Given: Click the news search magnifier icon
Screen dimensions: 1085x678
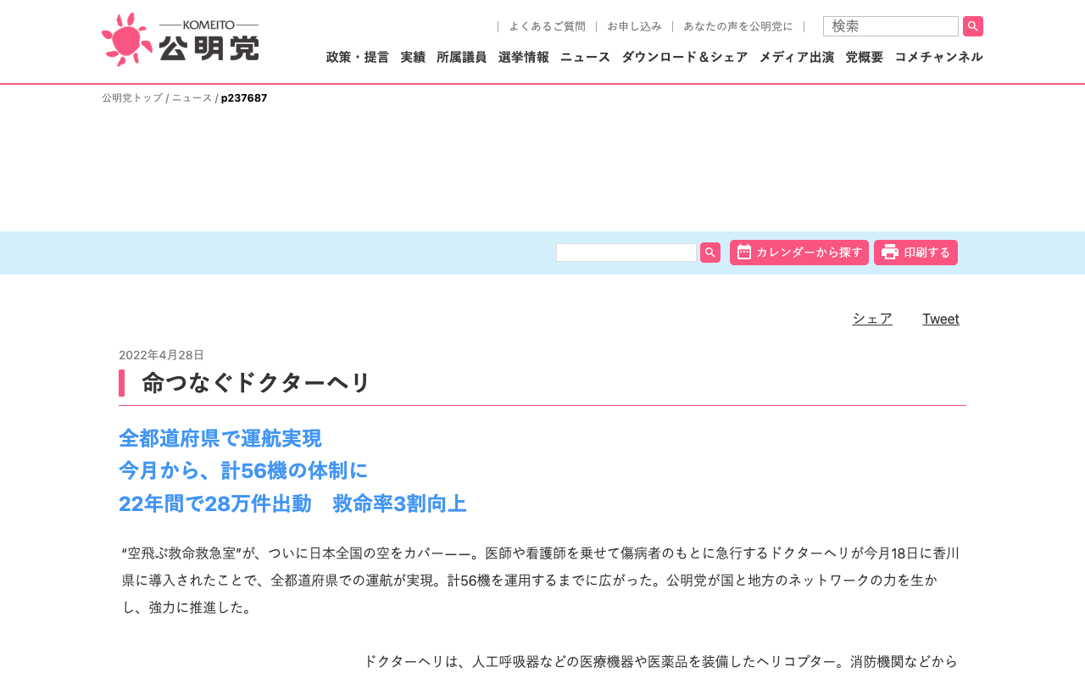Looking at the screenshot, I should 710,253.
